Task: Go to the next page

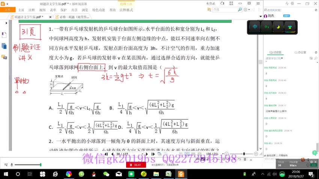Action: point(147,154)
